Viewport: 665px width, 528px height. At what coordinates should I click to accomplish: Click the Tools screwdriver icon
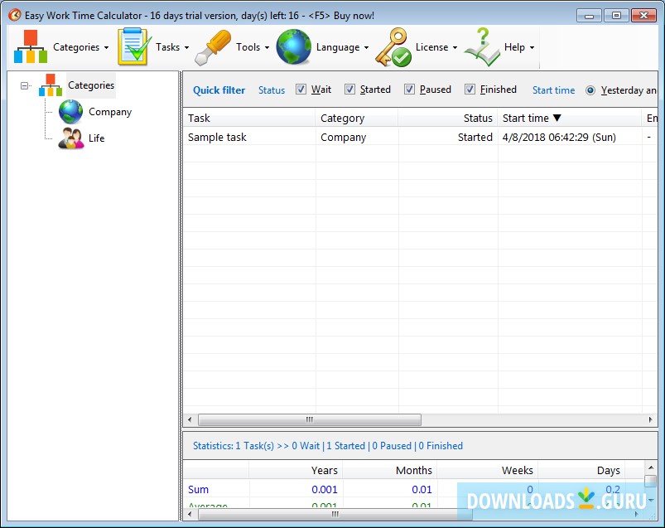tap(213, 47)
